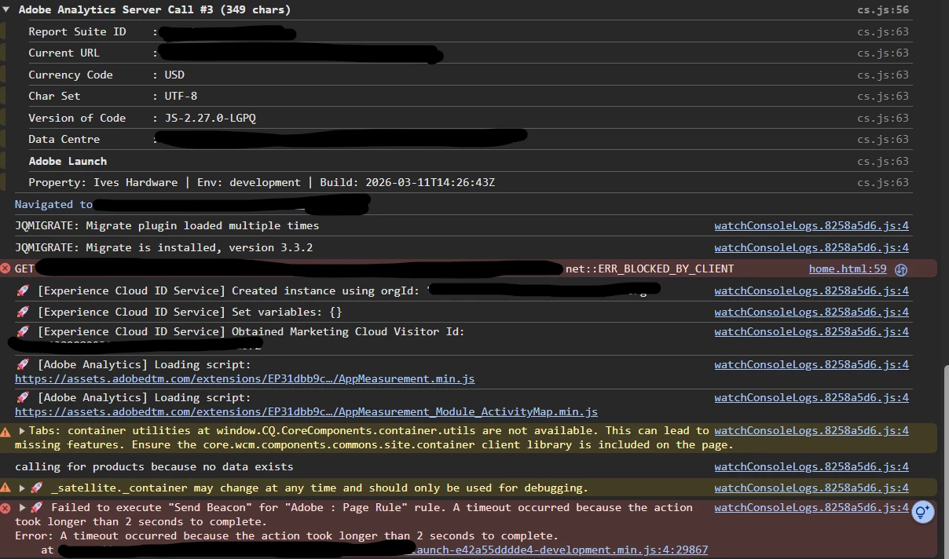Open the AppMeasurement.min.js script URL
This screenshot has height=559, width=949.
coord(245,378)
